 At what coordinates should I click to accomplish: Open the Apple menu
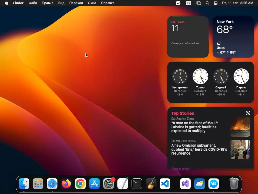click(7, 3)
